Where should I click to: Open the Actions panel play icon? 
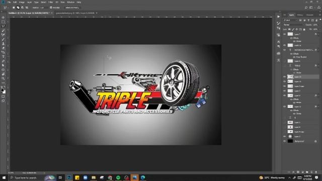pyautogui.click(x=278, y=17)
